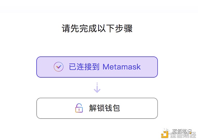Click the light gray strip at the top

pos(99,6)
